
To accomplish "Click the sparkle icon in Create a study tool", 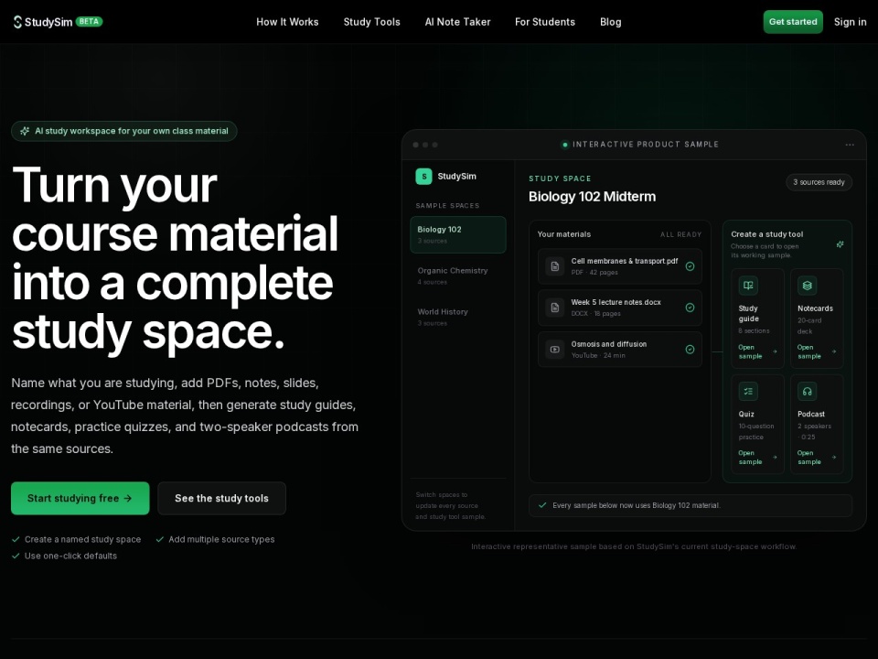I will tap(840, 244).
